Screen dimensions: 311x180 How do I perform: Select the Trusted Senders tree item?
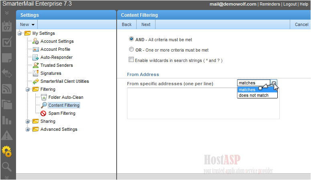[57, 65]
